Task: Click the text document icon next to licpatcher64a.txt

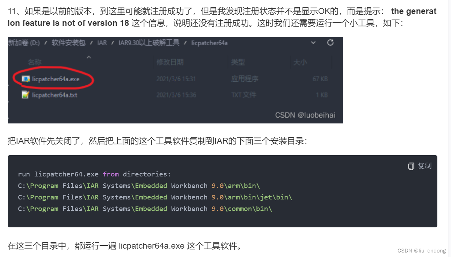Action: (25, 95)
